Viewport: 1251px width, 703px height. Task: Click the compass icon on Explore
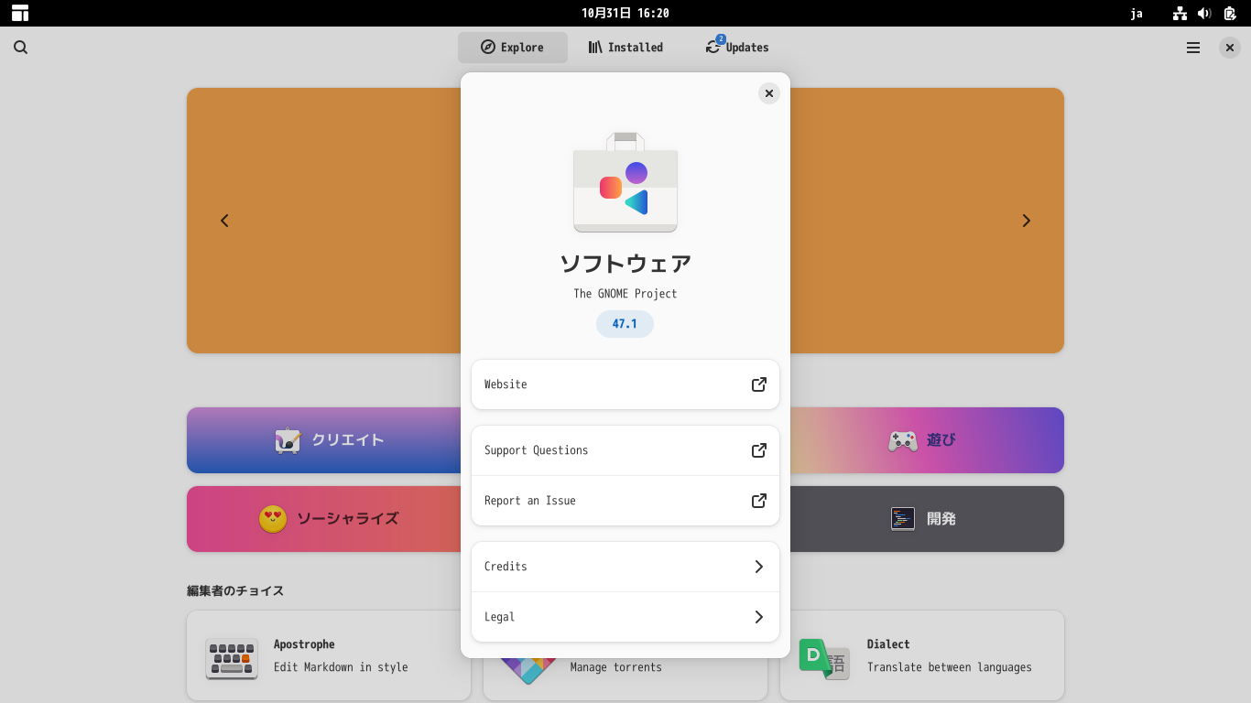(488, 48)
